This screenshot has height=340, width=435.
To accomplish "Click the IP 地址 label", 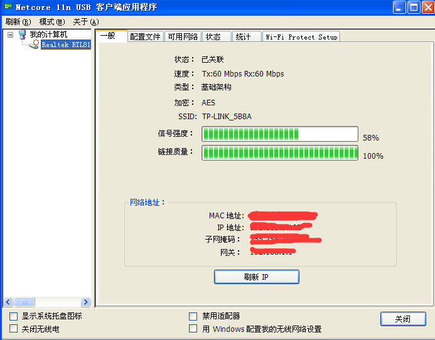I will [230, 228].
